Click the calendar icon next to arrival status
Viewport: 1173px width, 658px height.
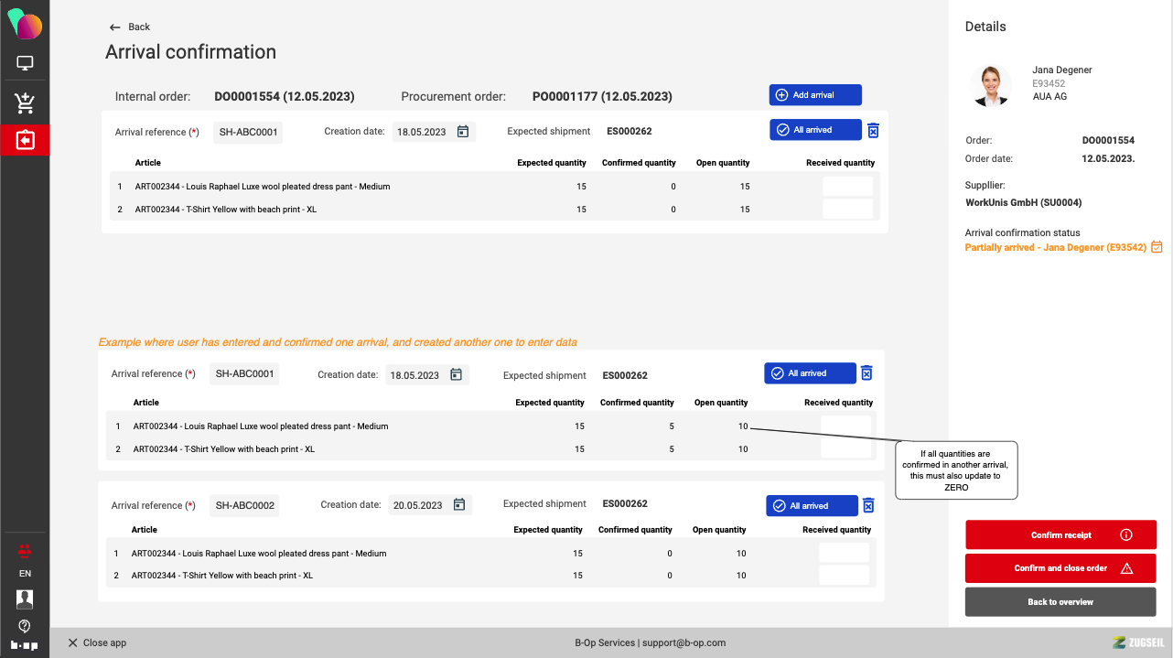pos(1157,247)
